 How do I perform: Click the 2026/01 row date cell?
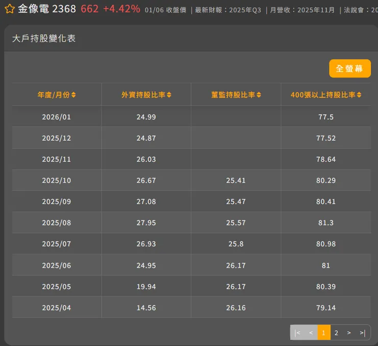coord(56,117)
